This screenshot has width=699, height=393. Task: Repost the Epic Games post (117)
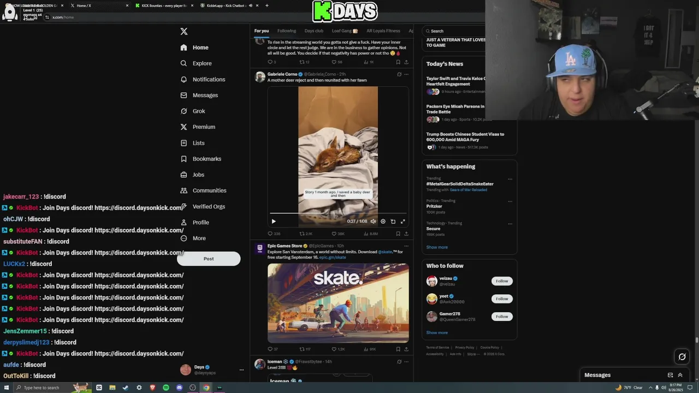(305, 349)
